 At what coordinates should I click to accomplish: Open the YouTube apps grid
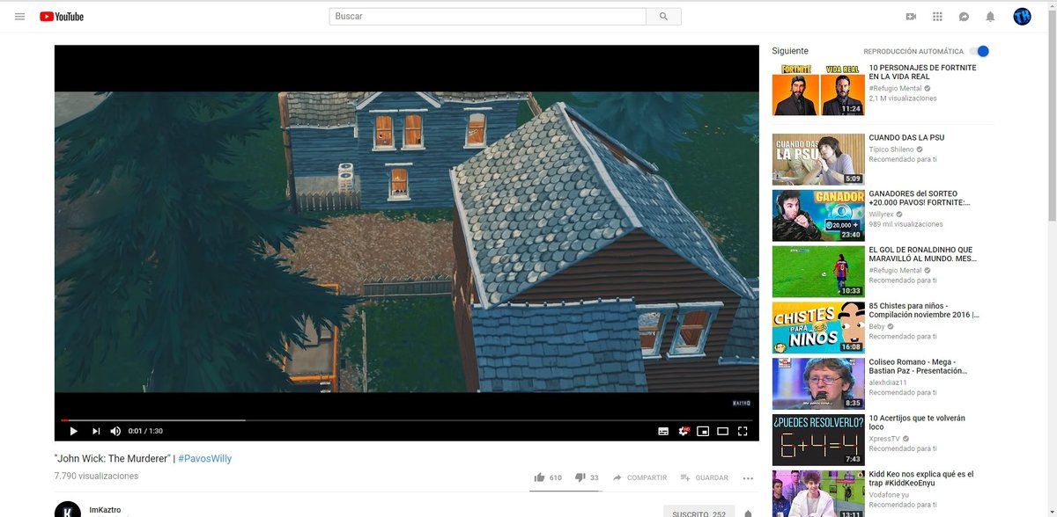coord(937,17)
